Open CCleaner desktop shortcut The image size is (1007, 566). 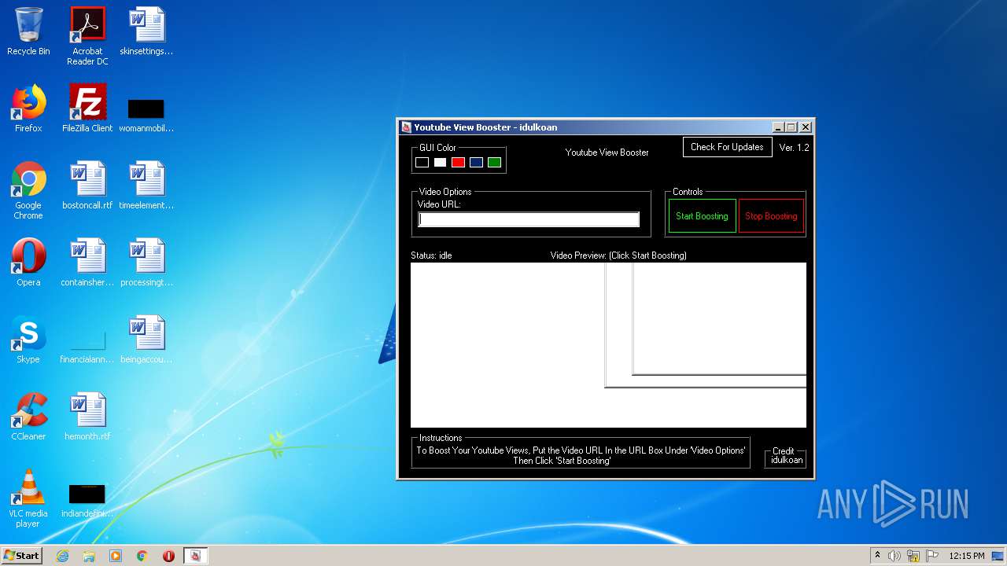pos(28,417)
